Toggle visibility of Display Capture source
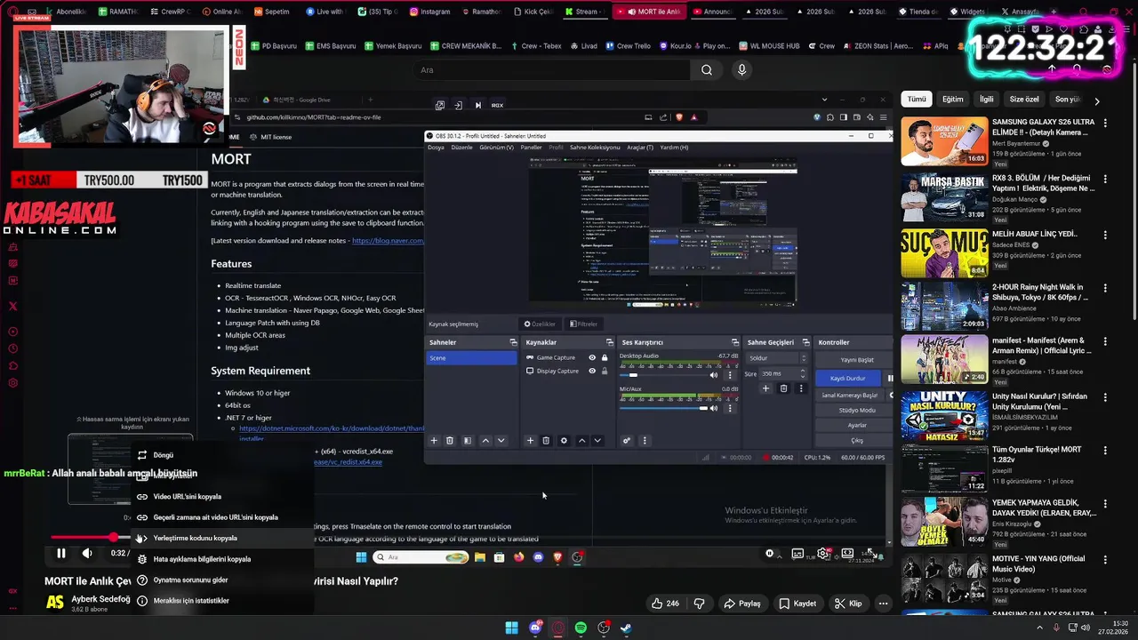The image size is (1138, 640). coord(592,371)
